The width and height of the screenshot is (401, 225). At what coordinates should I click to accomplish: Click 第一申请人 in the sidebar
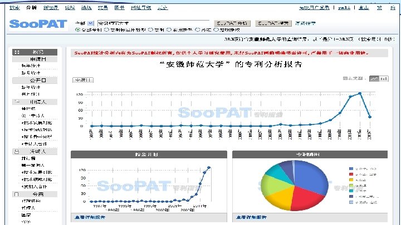33,116
